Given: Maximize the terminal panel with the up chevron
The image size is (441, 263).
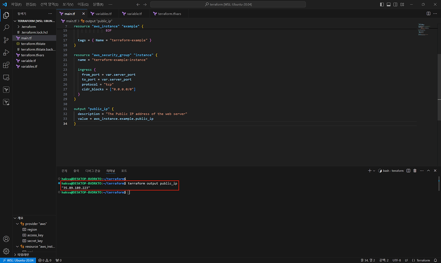Looking at the screenshot, I should 429,171.
